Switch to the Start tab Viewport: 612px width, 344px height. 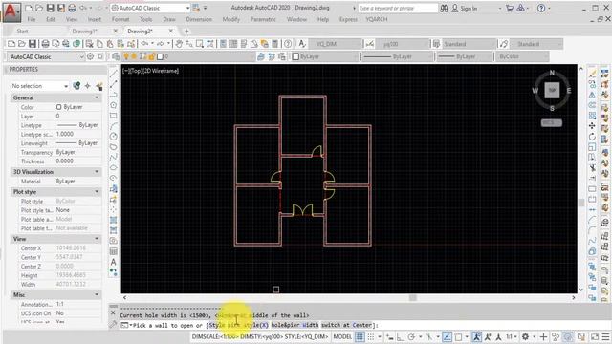pyautogui.click(x=22, y=31)
